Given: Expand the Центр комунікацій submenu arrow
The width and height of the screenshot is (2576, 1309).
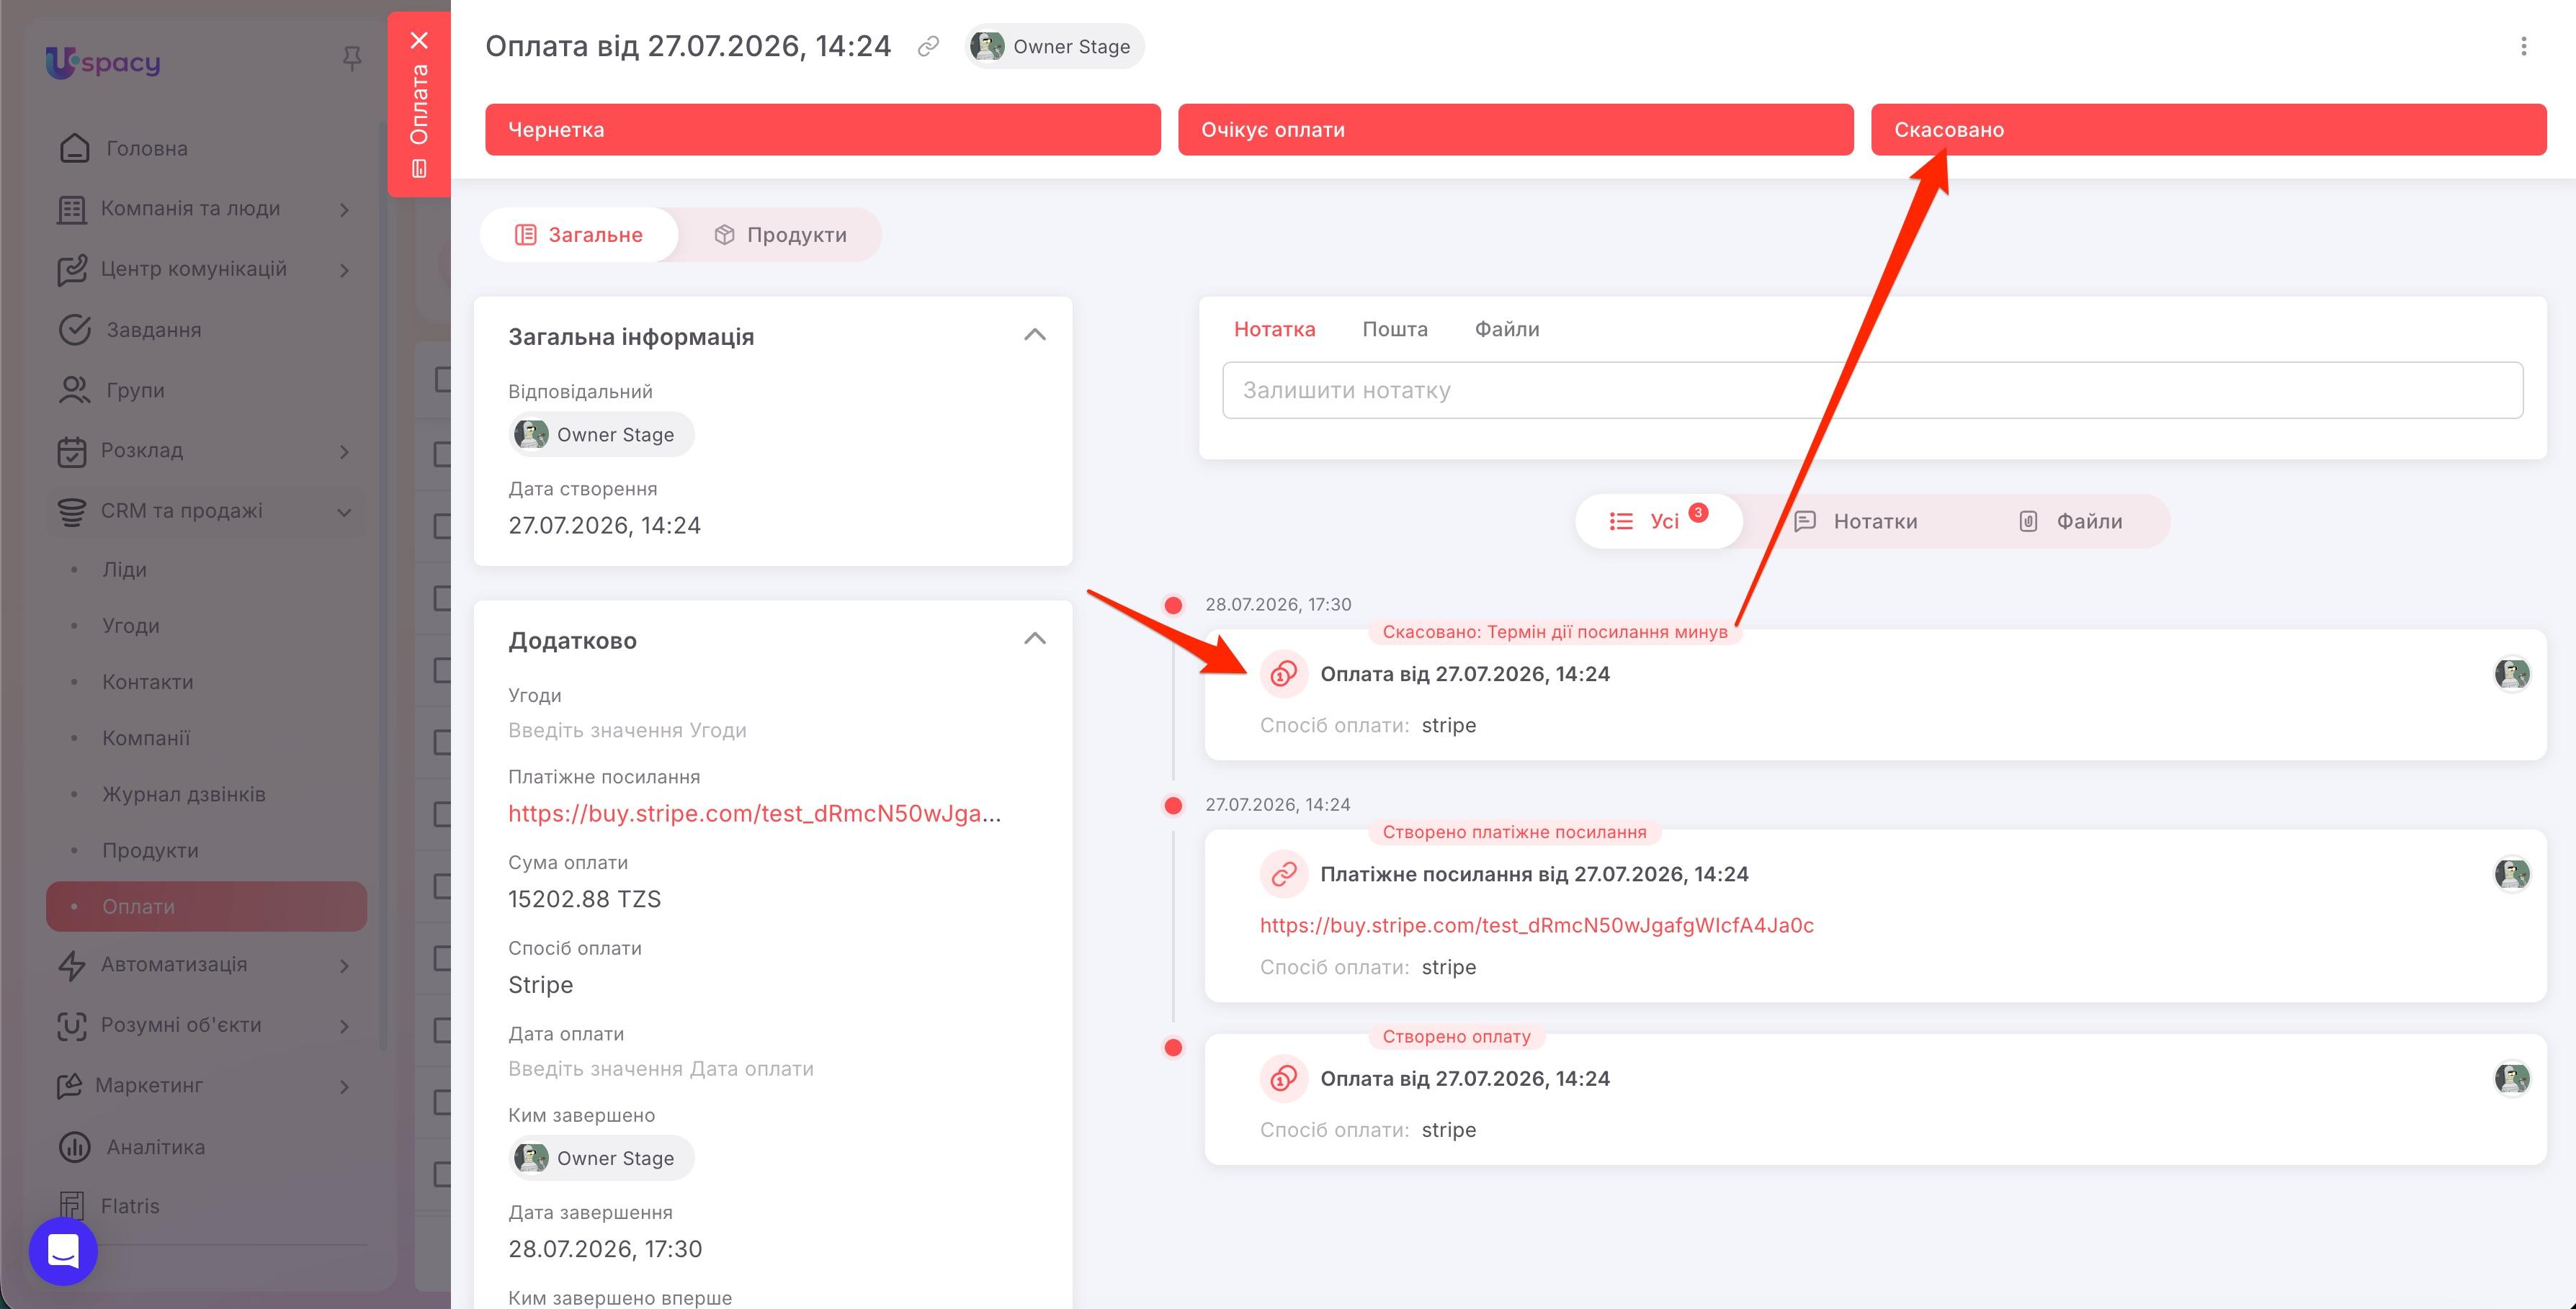Looking at the screenshot, I should click(x=344, y=270).
